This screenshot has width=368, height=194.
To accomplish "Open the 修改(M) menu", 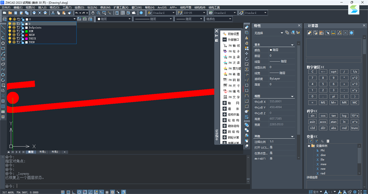I will pyautogui.click(x=105, y=7).
